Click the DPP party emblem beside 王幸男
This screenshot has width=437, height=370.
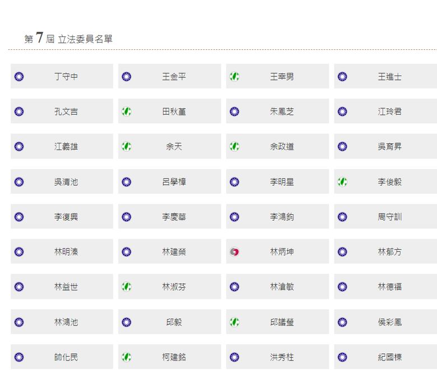(234, 77)
